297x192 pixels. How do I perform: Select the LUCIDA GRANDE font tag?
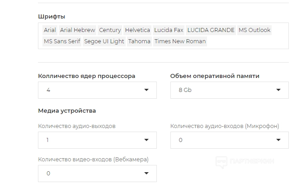(x=211, y=30)
